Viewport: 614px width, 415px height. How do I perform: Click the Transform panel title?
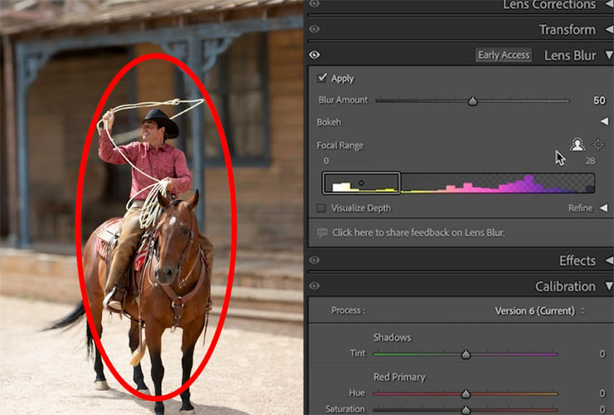click(568, 30)
